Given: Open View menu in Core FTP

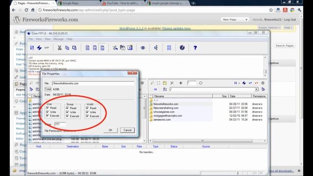Looking at the screenshot, I should 39,39.
